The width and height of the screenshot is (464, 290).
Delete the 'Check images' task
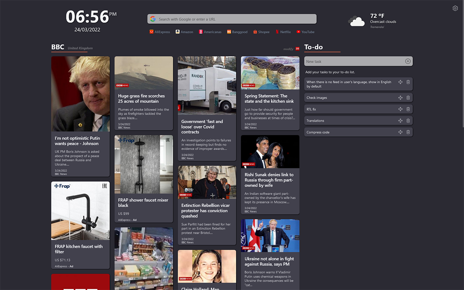[x=408, y=98]
